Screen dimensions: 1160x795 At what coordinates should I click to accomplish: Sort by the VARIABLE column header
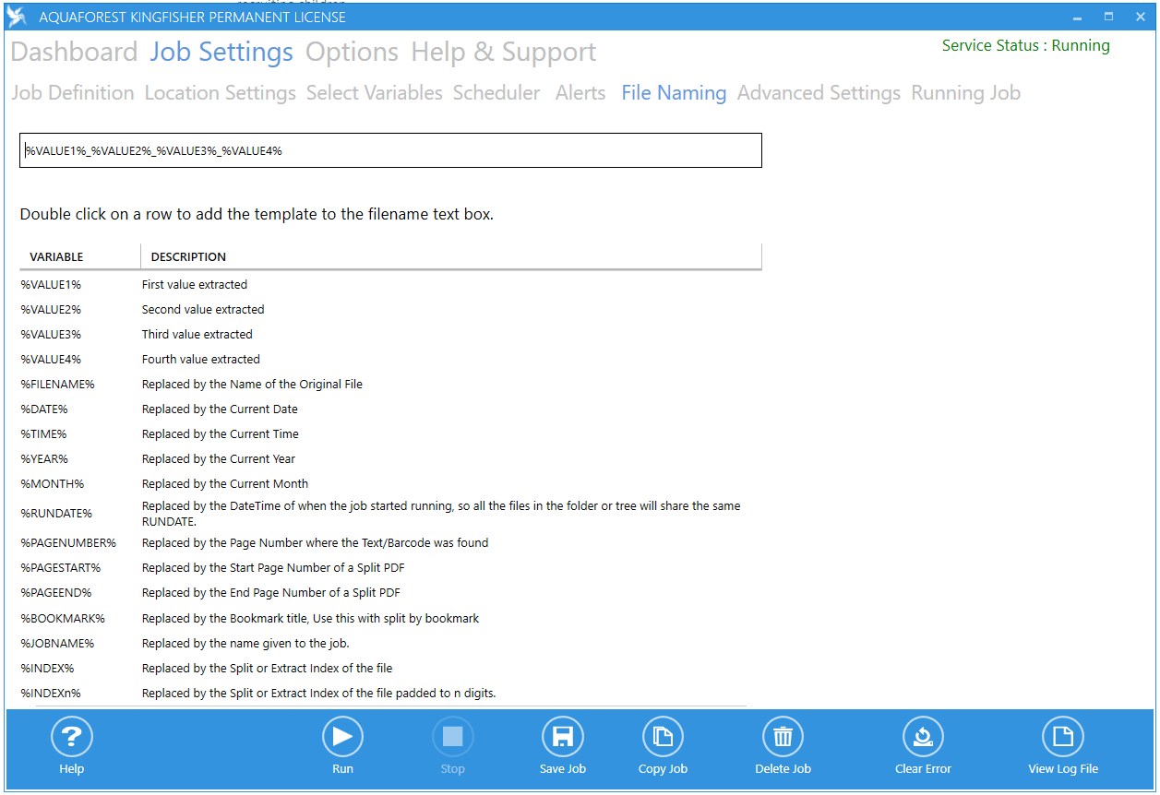57,257
